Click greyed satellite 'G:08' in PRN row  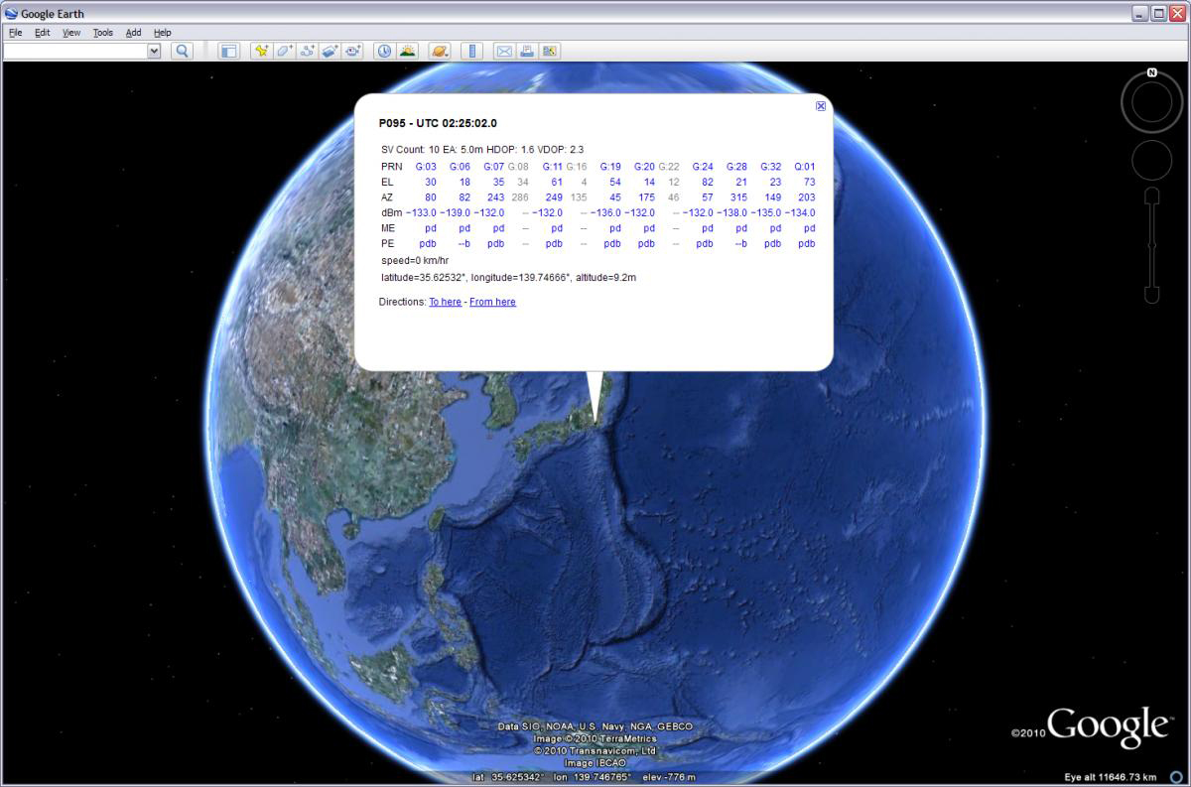(518, 167)
